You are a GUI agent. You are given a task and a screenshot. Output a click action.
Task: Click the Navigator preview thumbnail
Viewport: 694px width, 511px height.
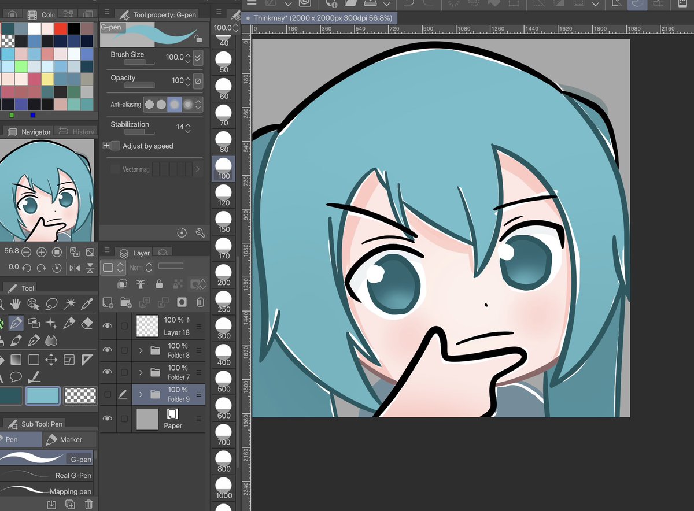click(47, 190)
